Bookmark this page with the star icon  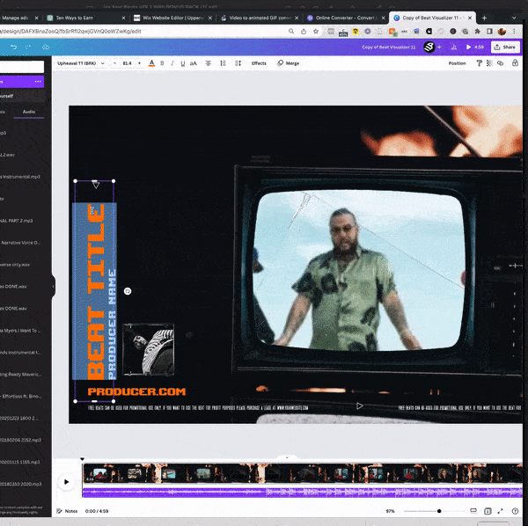click(x=316, y=32)
